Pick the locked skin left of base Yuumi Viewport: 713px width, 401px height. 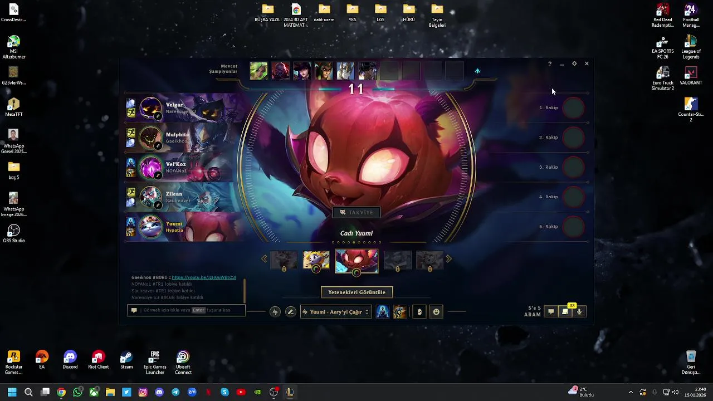[x=284, y=260]
